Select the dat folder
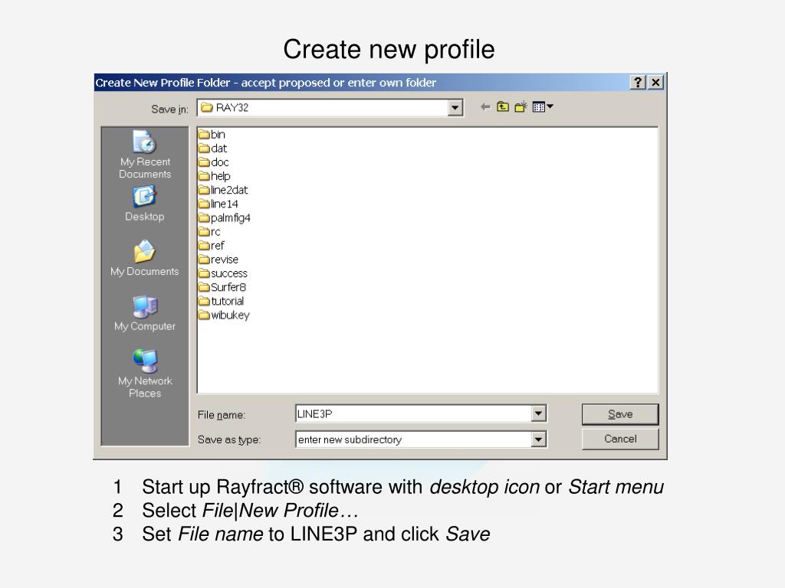This screenshot has width=785, height=588. pos(212,148)
